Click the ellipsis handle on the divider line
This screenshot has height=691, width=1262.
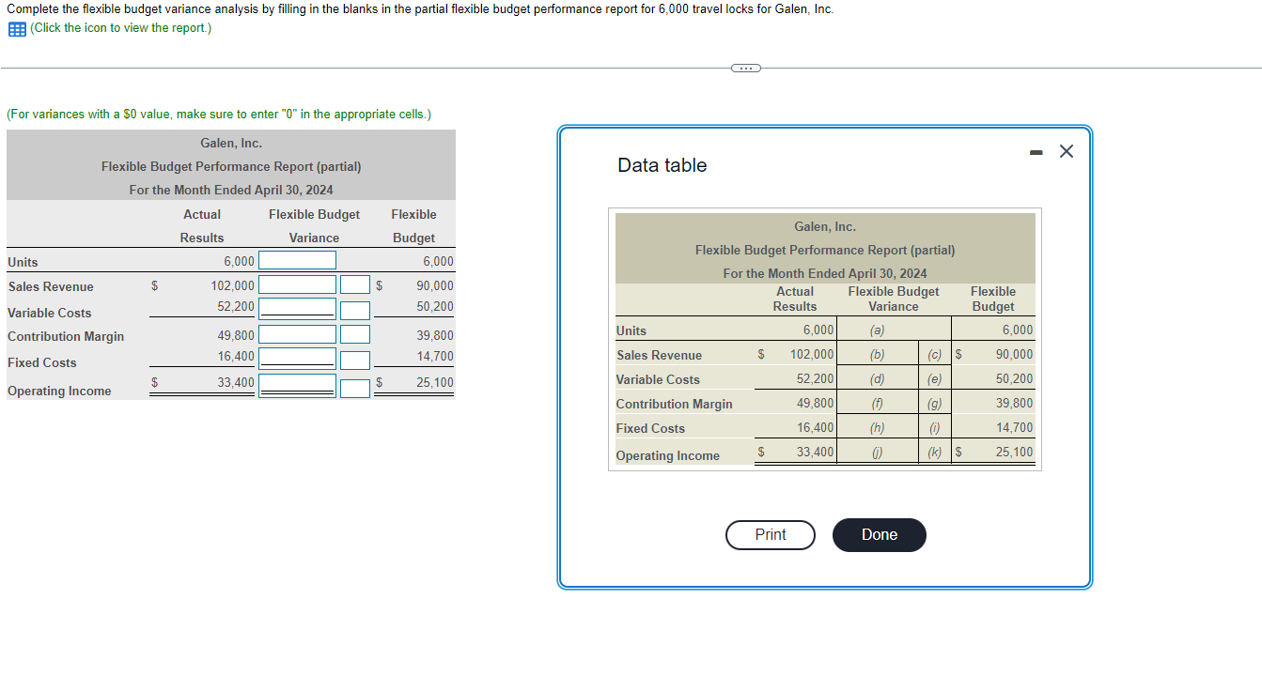tap(745, 68)
